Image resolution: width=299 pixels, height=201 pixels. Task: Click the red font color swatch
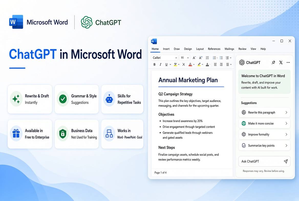190,64
